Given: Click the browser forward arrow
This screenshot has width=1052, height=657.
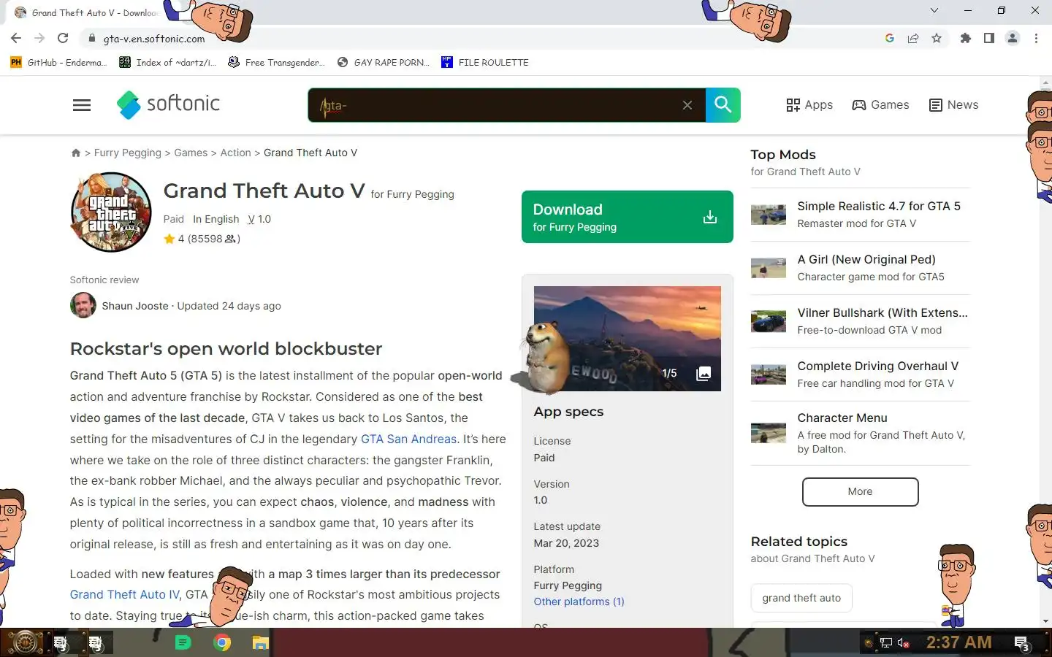Looking at the screenshot, I should pyautogui.click(x=39, y=38).
